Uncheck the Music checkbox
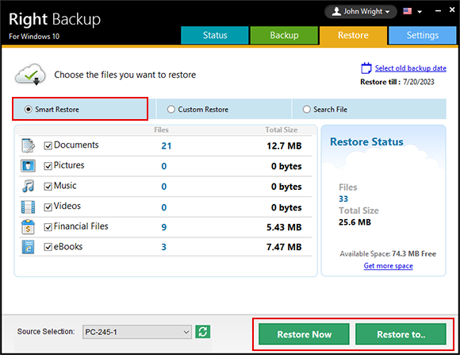This screenshot has height=355, width=460. click(x=48, y=187)
